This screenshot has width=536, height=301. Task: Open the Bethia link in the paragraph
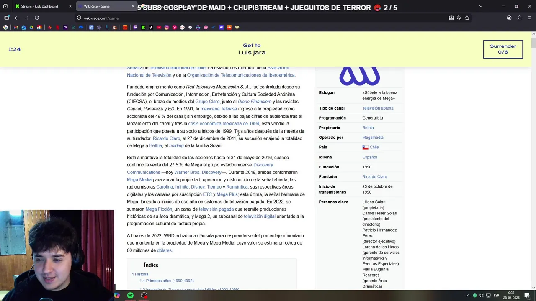point(155,145)
